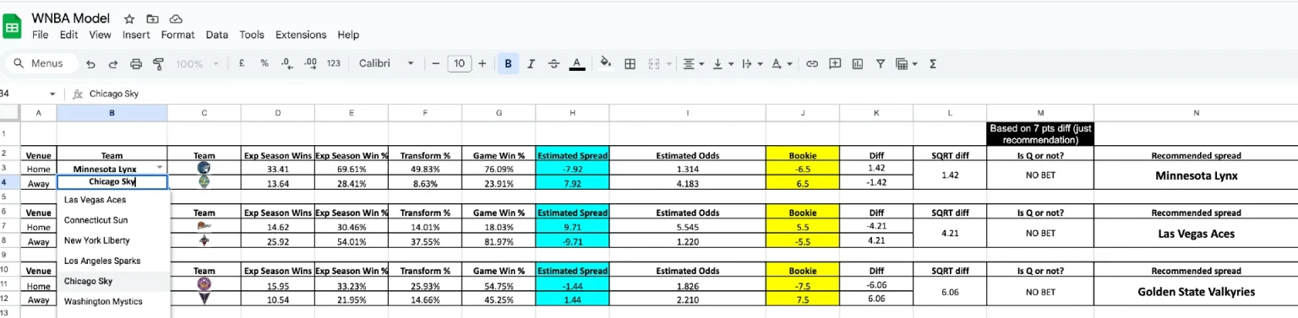Viewport: 1298px width, 318px height.
Task: Click the font size field showing 10
Action: 459,63
